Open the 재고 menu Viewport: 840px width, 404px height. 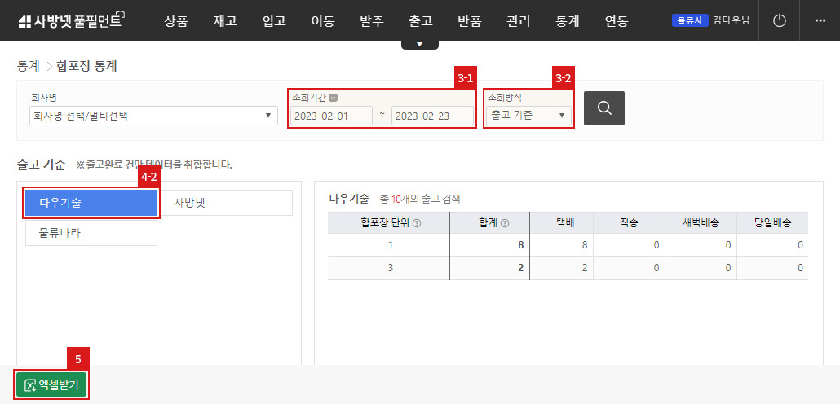pyautogui.click(x=225, y=21)
